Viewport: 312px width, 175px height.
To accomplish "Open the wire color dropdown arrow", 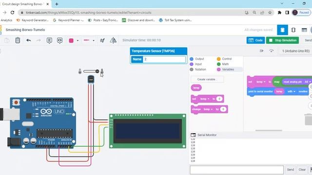I will coord(78,40).
